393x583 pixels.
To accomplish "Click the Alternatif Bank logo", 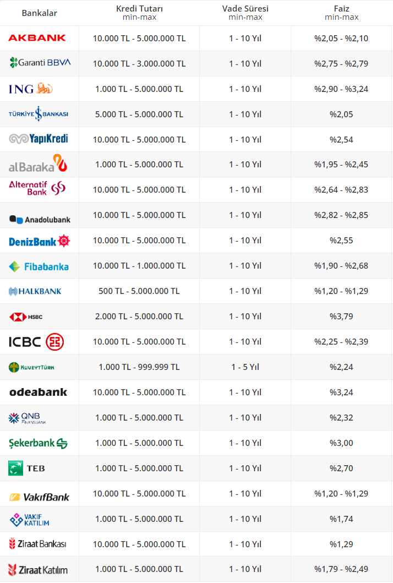I will pyautogui.click(x=37, y=188).
